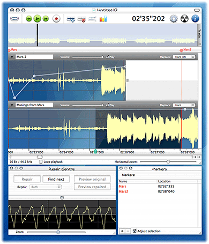Click the Mars2 marker flag on the marker ruler
The height and width of the screenshot is (244, 209).
point(181,50)
